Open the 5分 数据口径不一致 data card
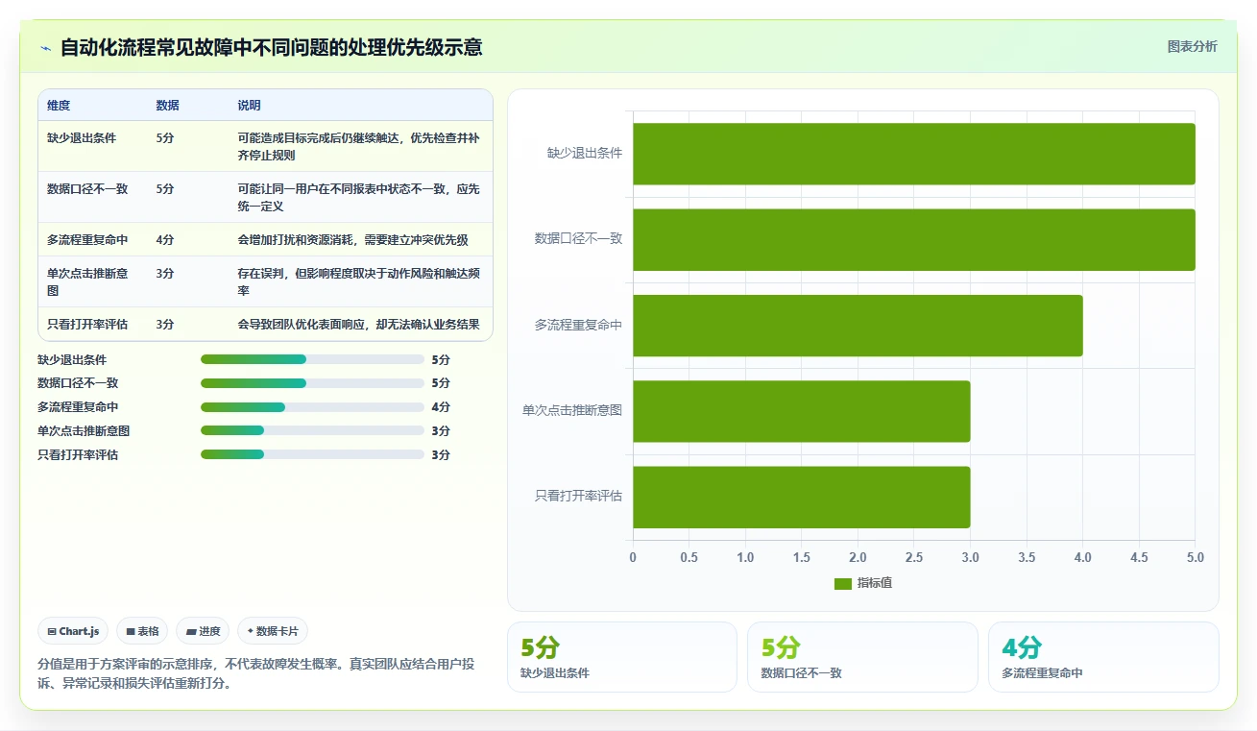This screenshot has height=731, width=1257. pos(862,657)
